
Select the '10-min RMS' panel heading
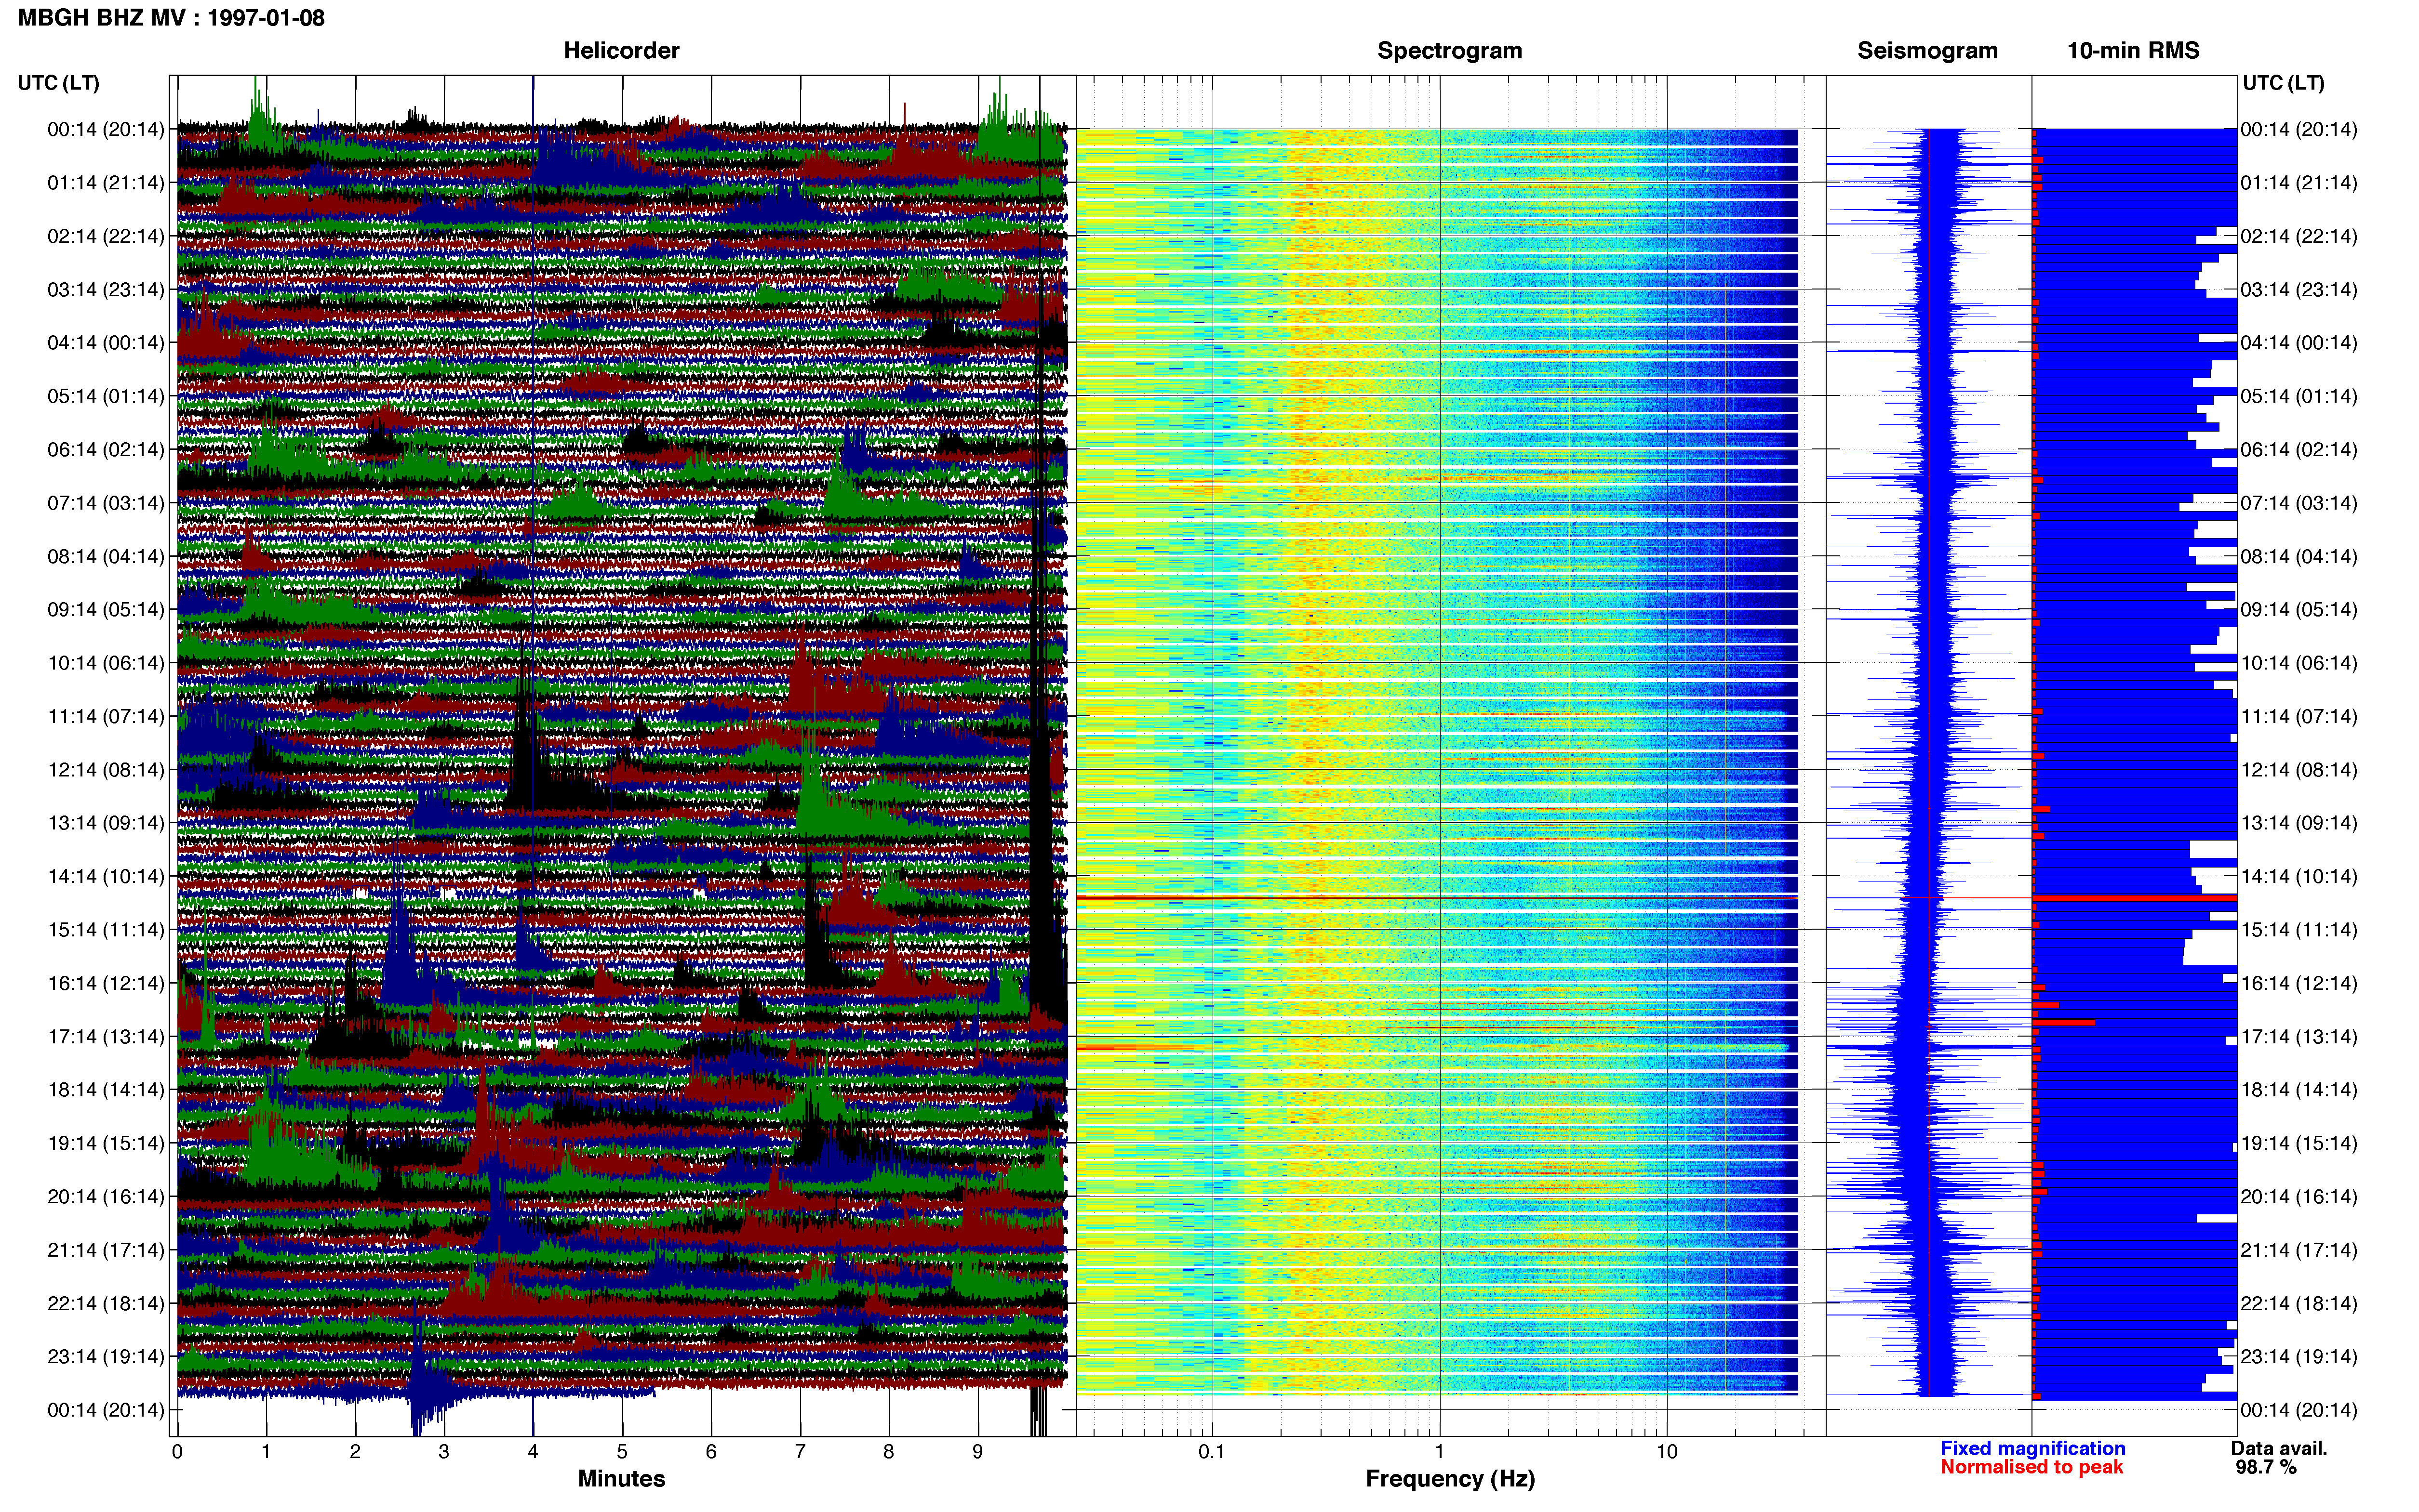point(2133,51)
